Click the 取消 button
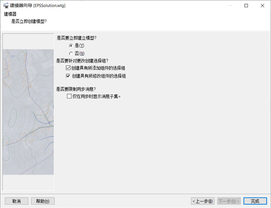This screenshot has height=208, width=271. point(16,201)
